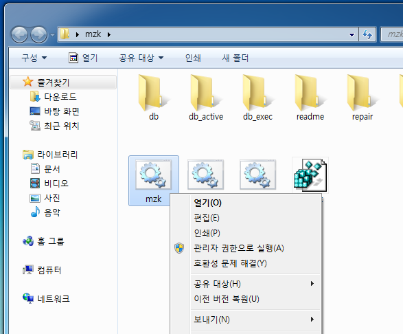Open 다운로드 folder in sidebar

point(60,97)
